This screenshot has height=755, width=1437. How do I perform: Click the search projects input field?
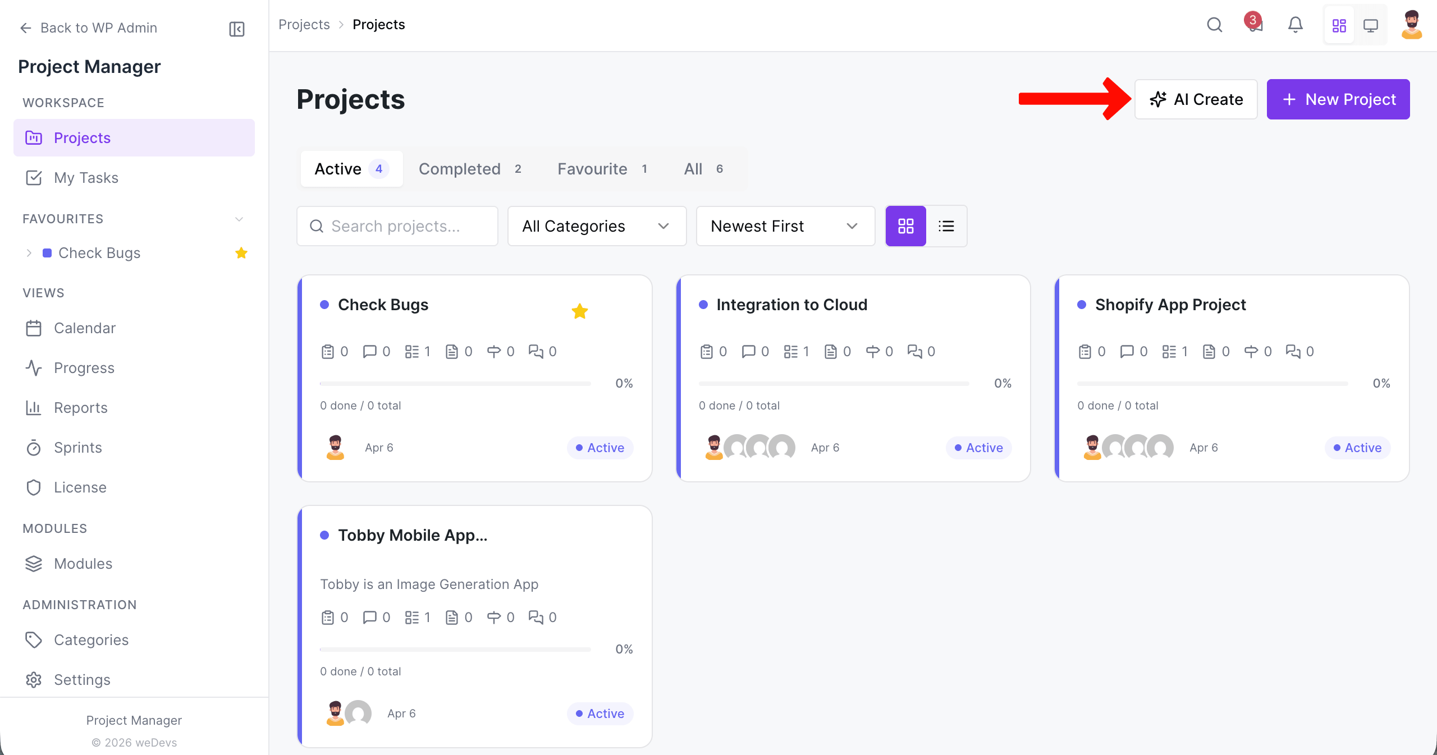coord(397,226)
